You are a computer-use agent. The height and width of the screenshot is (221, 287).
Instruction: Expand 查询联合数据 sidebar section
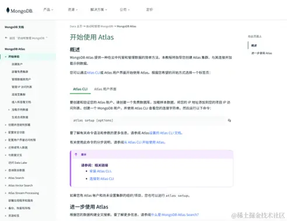click(6, 170)
